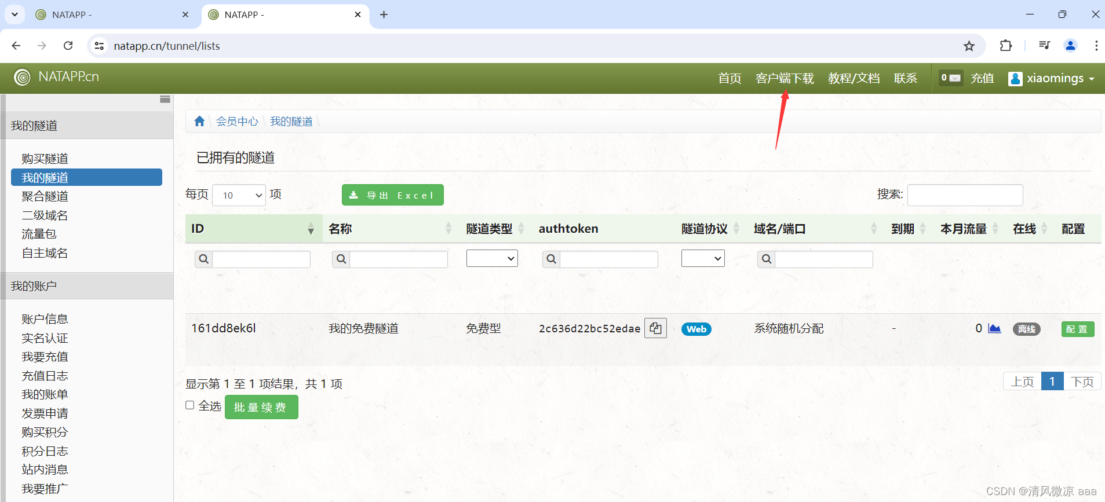1105x502 pixels.
Task: Go forward in browser history
Action: pyautogui.click(x=42, y=46)
